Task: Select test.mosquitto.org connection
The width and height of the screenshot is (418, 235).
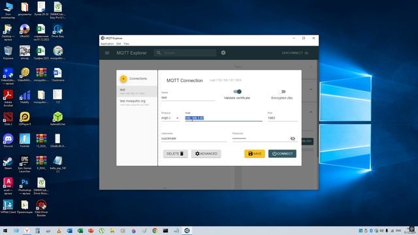Action: [x=137, y=102]
